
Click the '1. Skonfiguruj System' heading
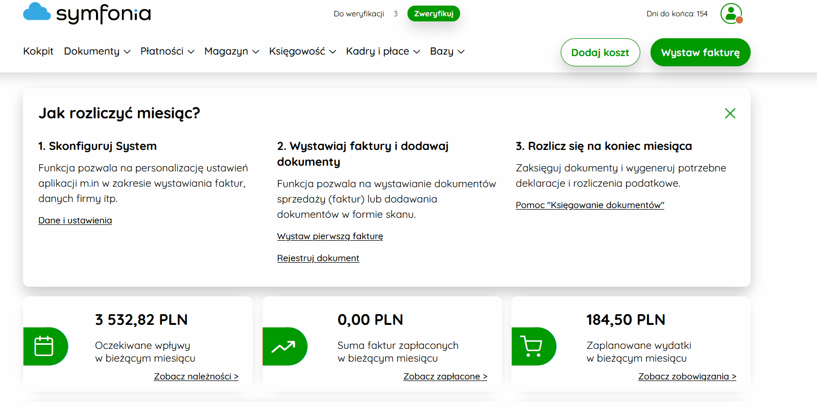[98, 146]
